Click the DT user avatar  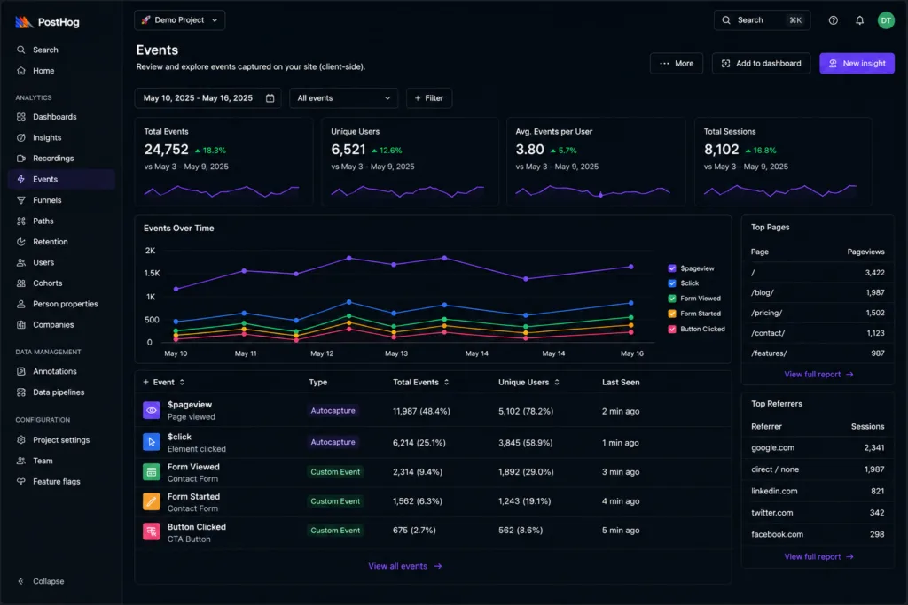[x=886, y=20]
